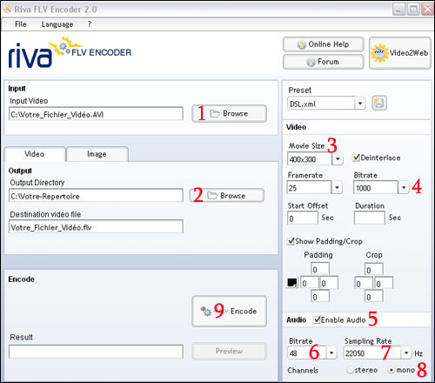
Task: Switch to the Video tab
Action: click(35, 154)
